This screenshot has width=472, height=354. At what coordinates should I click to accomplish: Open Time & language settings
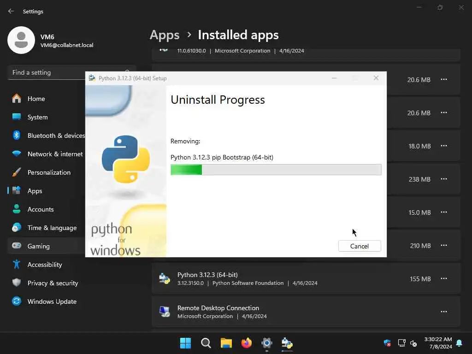(x=46, y=228)
